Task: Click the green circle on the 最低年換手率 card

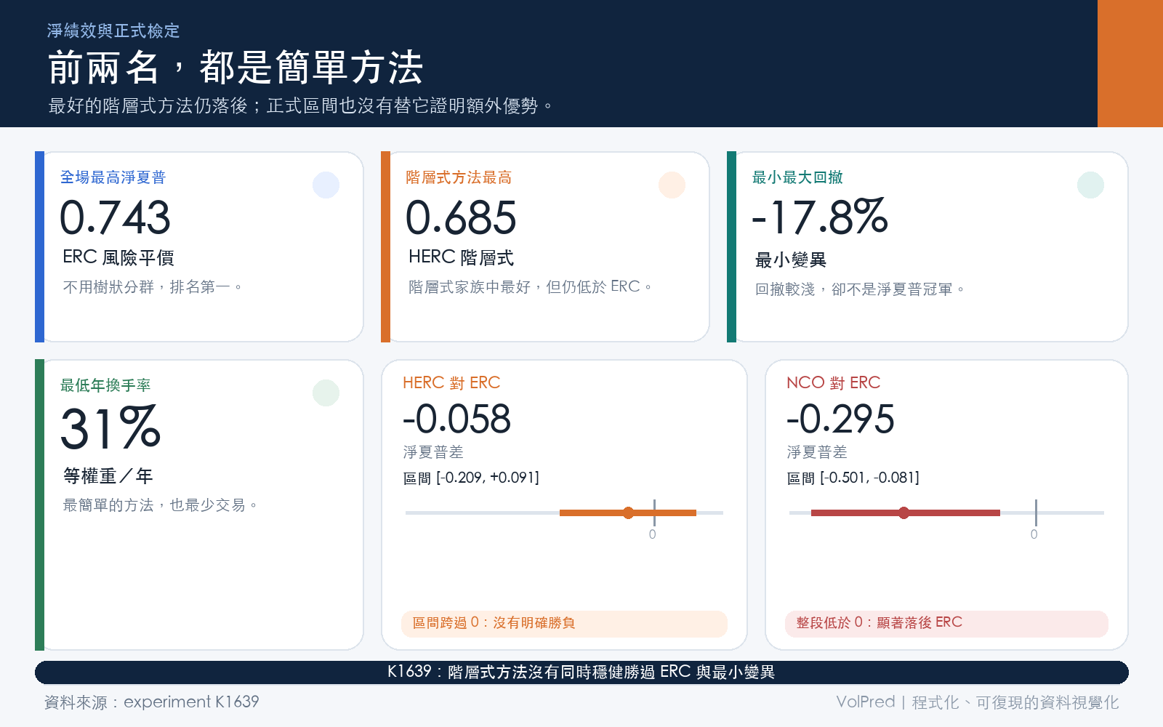Action: (x=326, y=393)
